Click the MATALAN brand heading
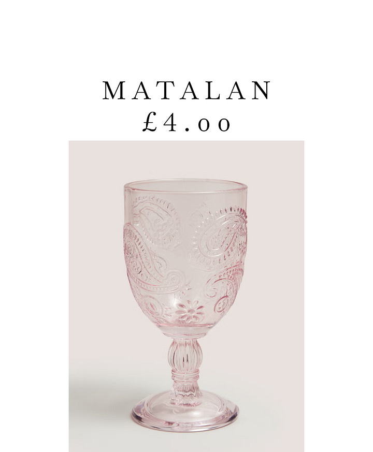Screen dimensions: 373x452 [x=187, y=91]
